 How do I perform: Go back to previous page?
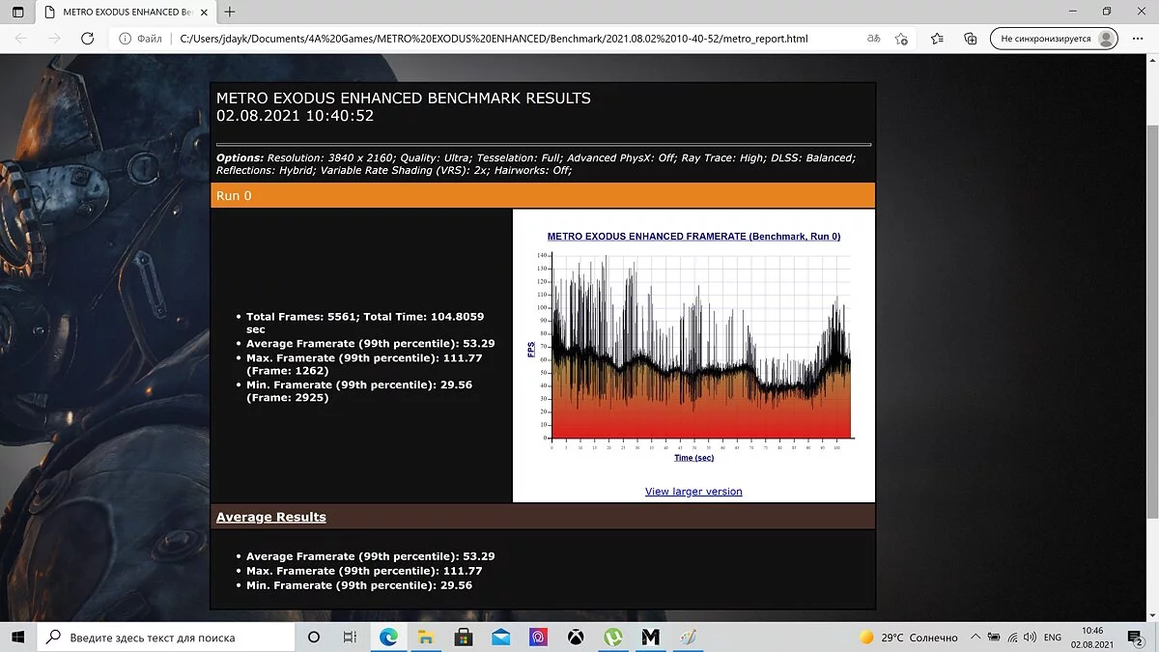click(x=21, y=39)
